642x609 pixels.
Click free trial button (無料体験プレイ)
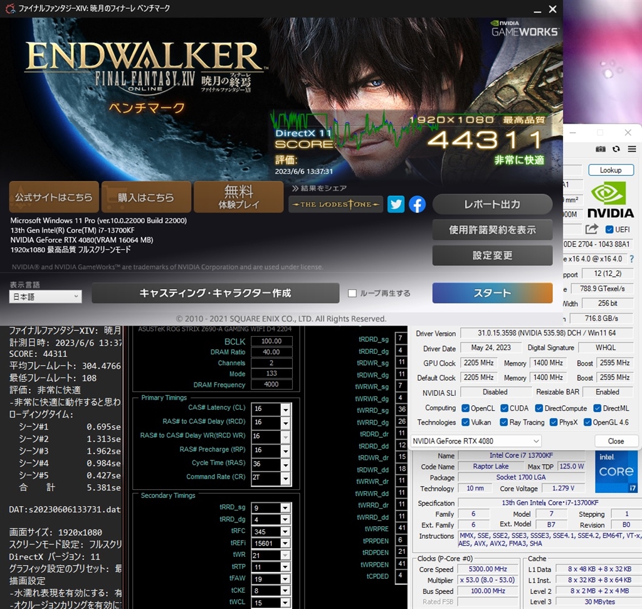point(238,197)
